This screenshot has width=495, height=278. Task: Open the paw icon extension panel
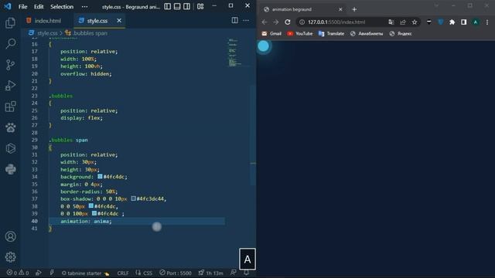pos(10,127)
